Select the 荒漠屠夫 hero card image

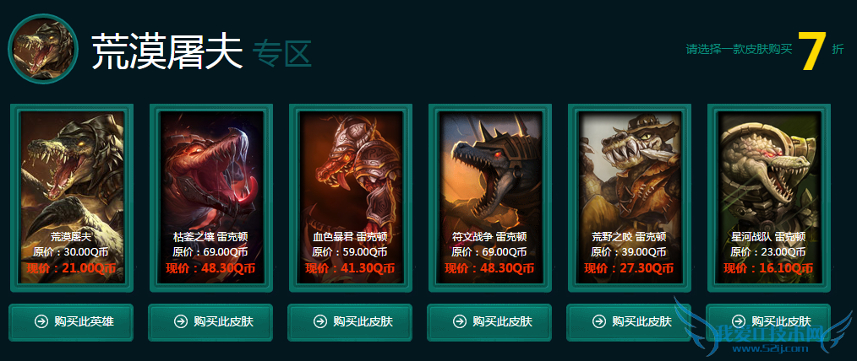72,197
